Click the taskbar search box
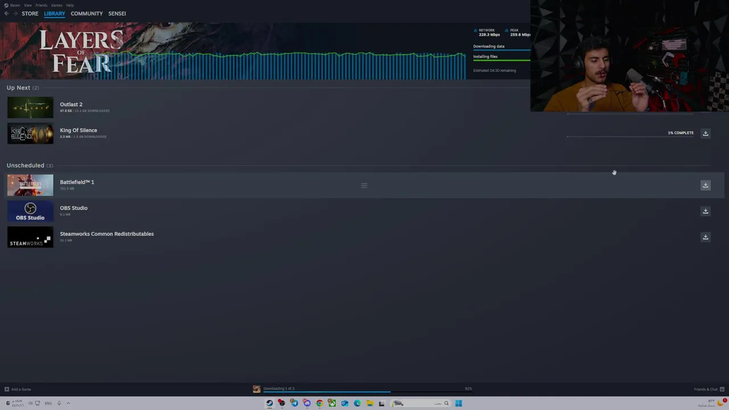Screen dimensions: 729x410 pyautogui.click(x=421, y=403)
